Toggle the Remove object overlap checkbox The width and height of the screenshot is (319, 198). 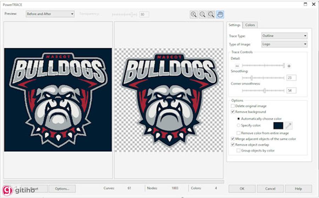tap(233, 145)
